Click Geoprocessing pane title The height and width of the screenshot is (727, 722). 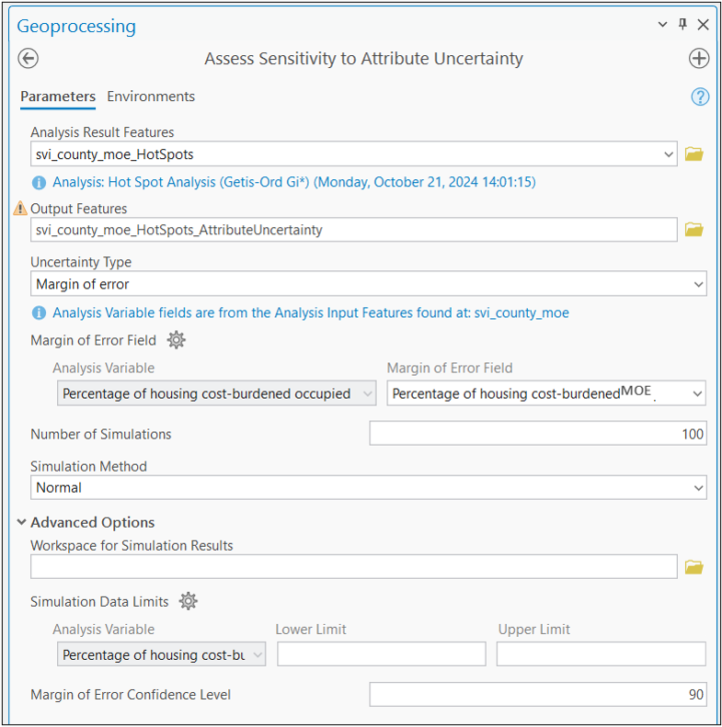tap(76, 27)
